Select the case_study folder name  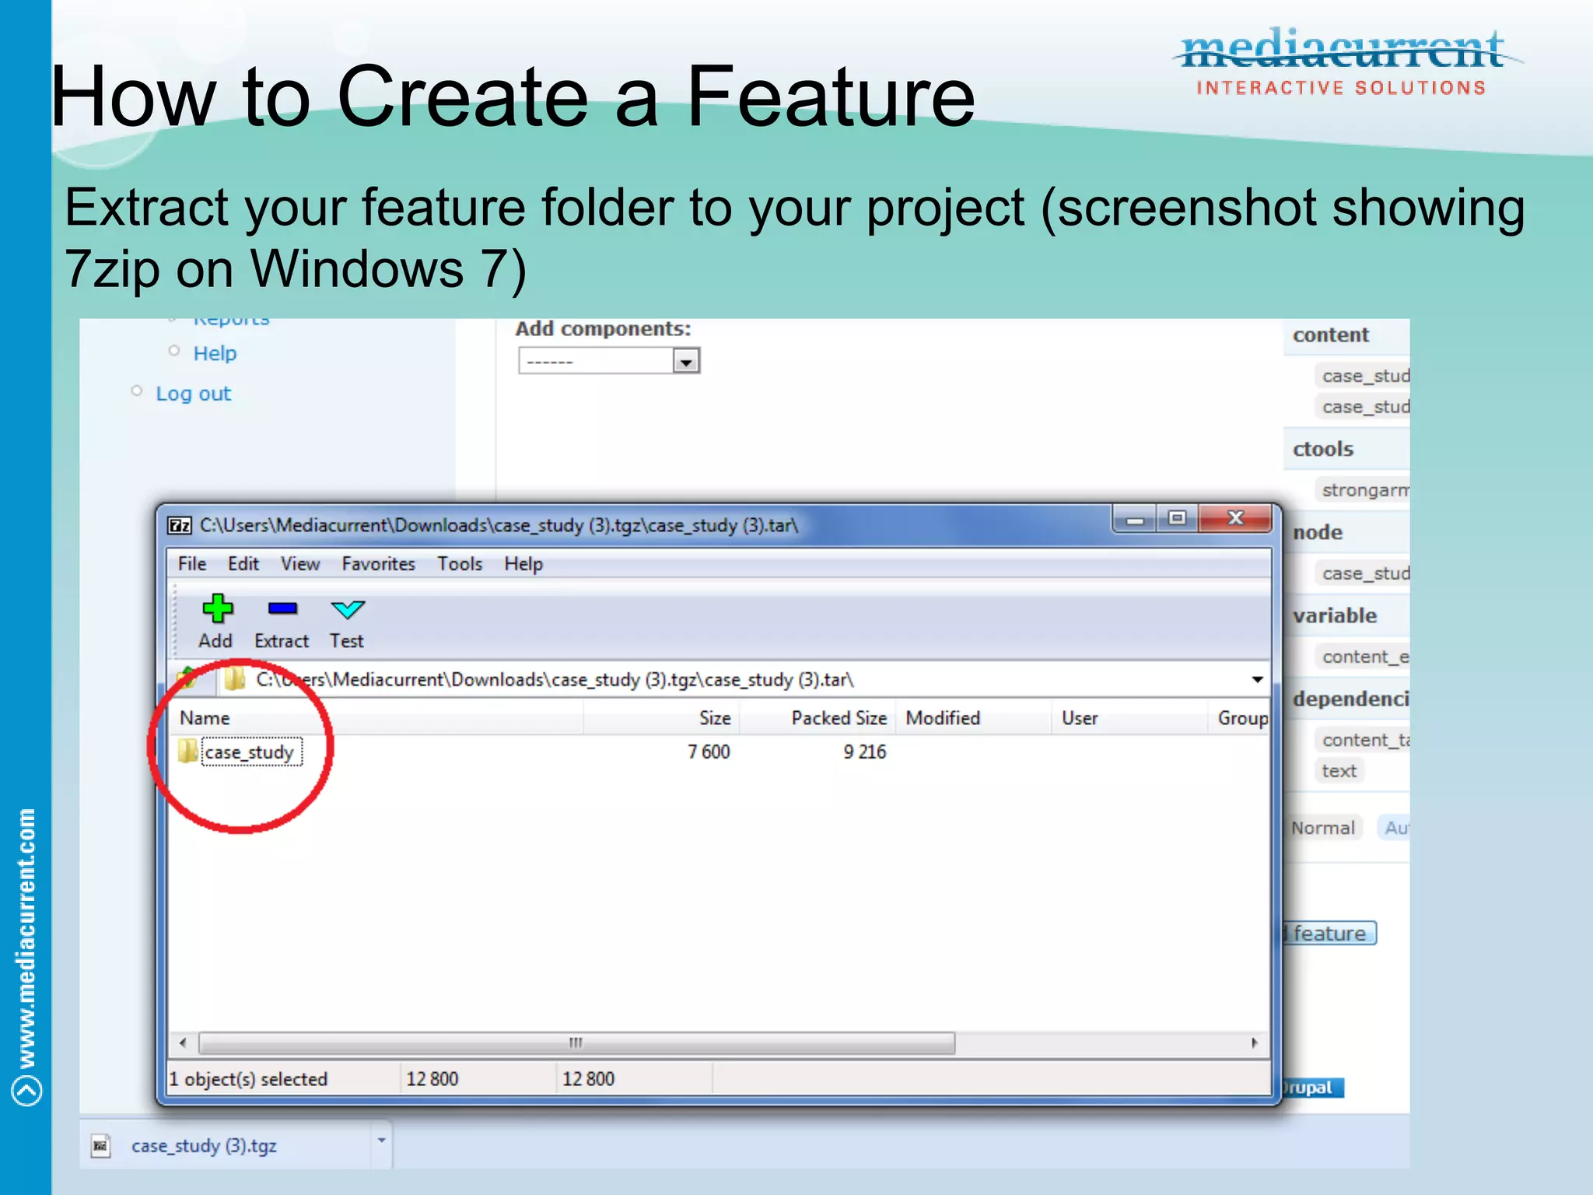point(250,752)
